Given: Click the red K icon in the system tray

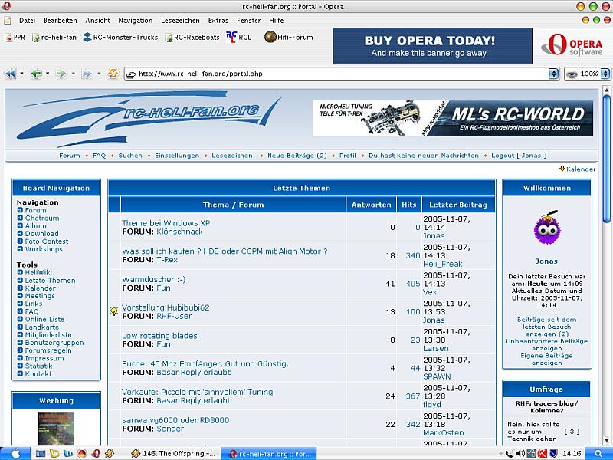Looking at the screenshot, I should point(542,453).
